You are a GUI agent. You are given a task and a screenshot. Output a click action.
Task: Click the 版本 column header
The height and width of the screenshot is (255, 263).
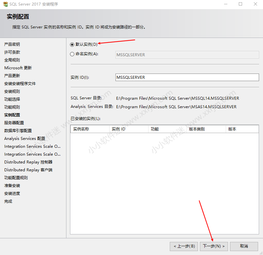pyautogui.click(x=242, y=129)
